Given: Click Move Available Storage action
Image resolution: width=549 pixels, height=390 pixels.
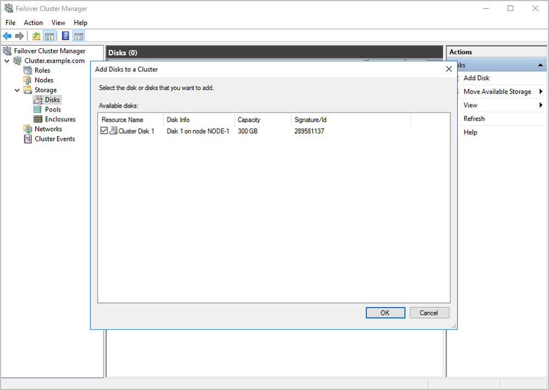Looking at the screenshot, I should pos(497,92).
